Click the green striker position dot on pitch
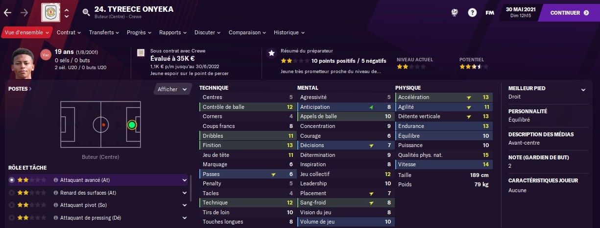The image size is (600, 228). click(131, 125)
